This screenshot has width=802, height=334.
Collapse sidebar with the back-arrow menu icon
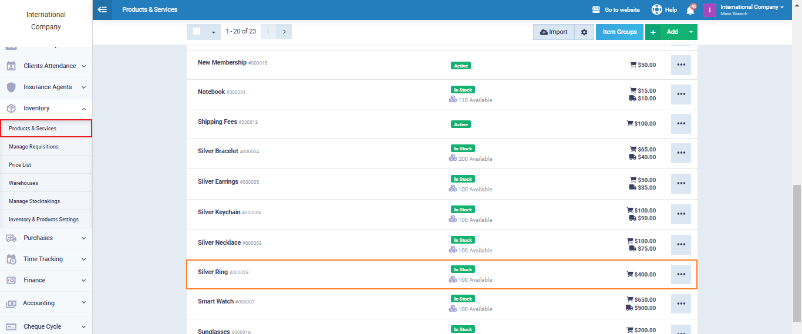[102, 9]
